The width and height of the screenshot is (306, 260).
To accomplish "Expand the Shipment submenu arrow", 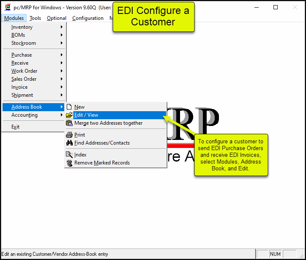I will pyautogui.click(x=61, y=95).
